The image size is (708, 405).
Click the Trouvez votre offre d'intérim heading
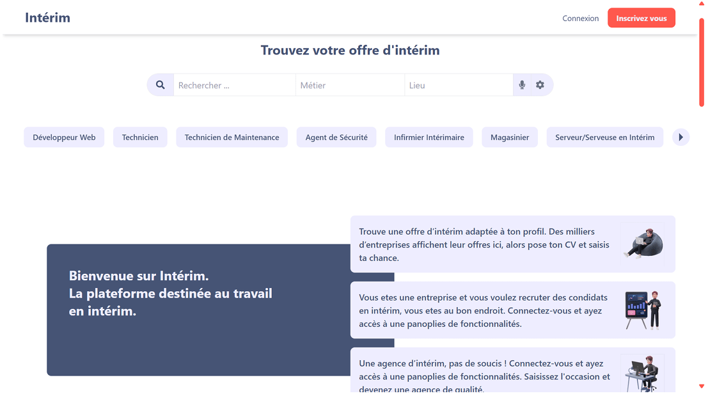point(350,50)
